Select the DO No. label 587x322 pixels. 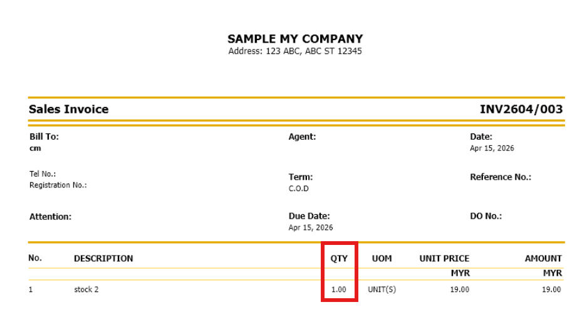(x=486, y=216)
